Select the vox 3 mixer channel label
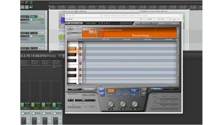223x125 pixels. 46,108
